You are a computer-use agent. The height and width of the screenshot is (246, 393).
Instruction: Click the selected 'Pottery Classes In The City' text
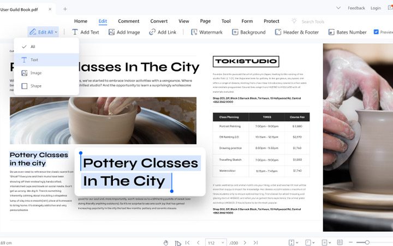coord(141,172)
